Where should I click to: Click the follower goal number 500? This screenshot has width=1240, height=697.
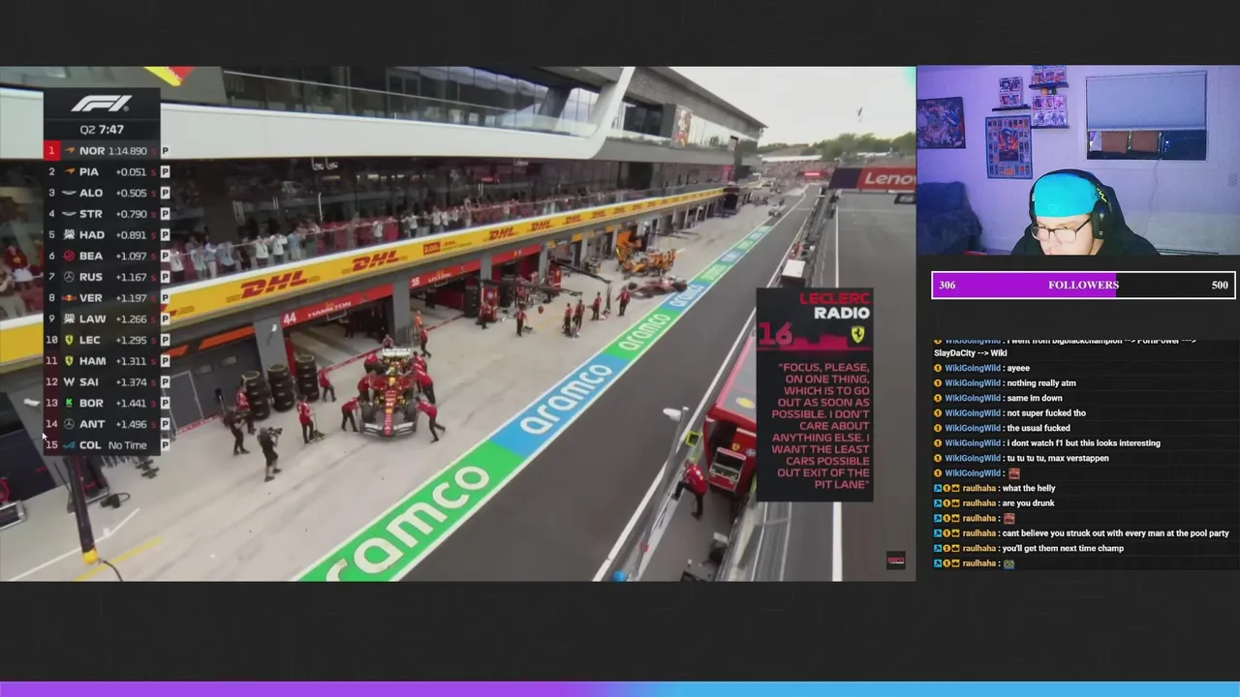(x=1220, y=285)
